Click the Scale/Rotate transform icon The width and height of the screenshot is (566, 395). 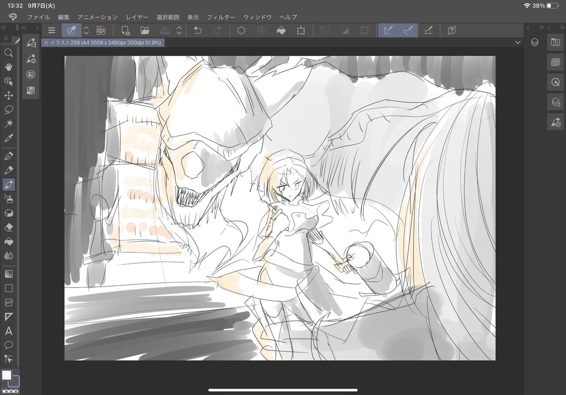coord(300,30)
